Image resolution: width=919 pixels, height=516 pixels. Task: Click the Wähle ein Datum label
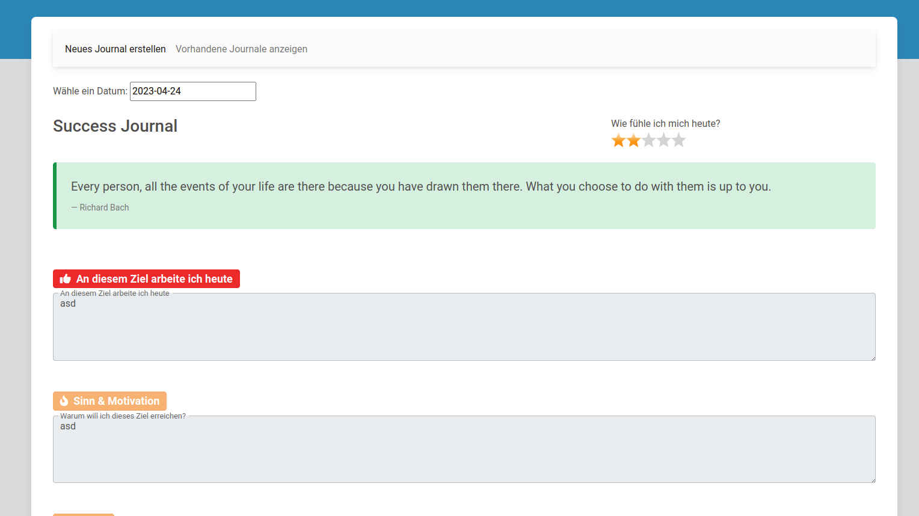(x=90, y=91)
